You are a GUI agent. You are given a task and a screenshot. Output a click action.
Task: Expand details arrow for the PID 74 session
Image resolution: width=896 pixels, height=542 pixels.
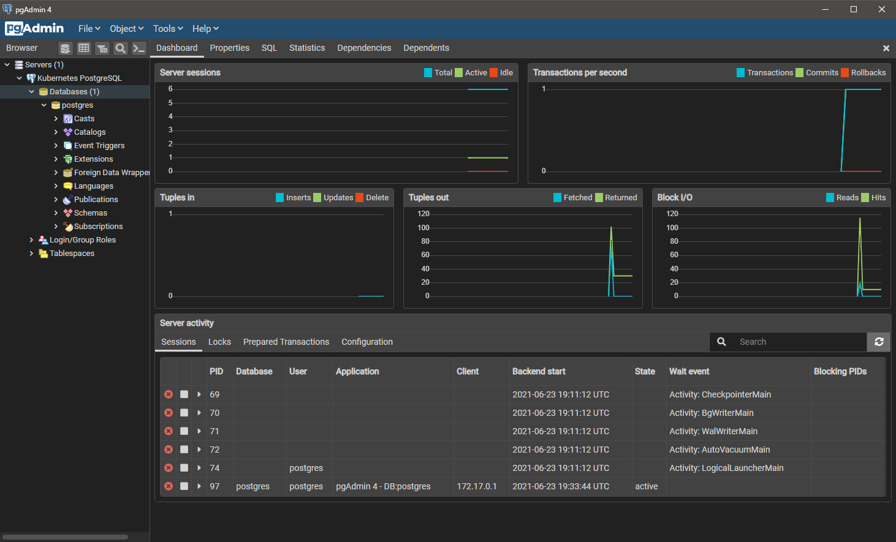click(199, 468)
